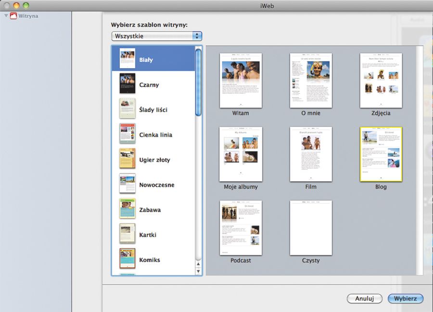
Task: Choose the Czarny theme thumbnail icon
Action: point(127,83)
